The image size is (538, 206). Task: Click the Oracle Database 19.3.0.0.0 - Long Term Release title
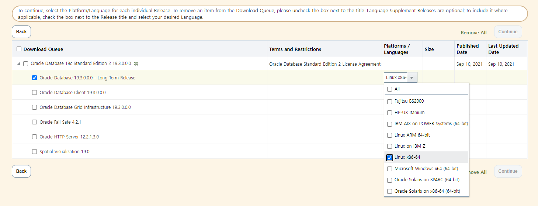(x=87, y=78)
